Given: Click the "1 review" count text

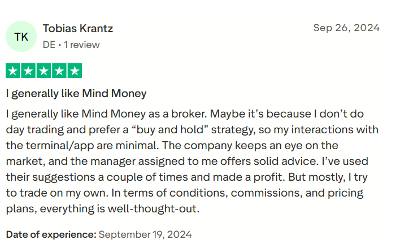Looking at the screenshot, I should (81, 45).
